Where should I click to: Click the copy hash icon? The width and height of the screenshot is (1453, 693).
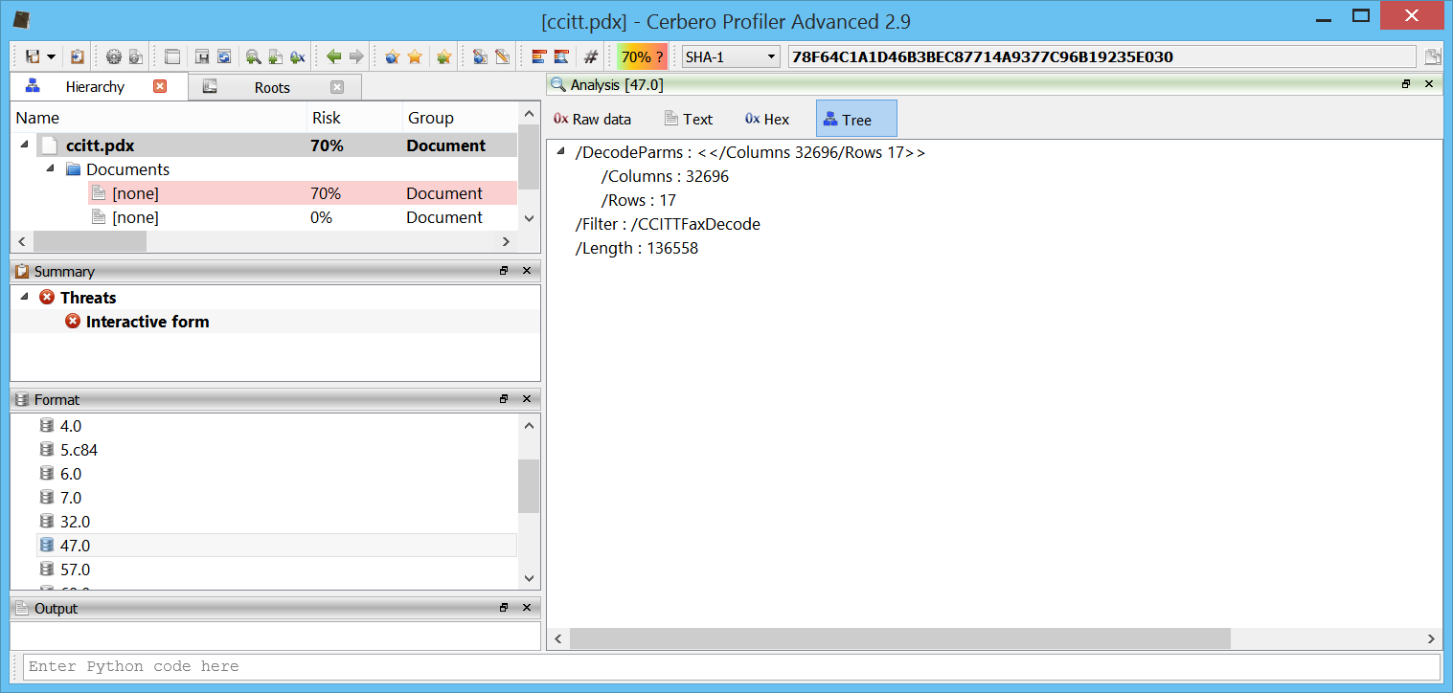[1433, 56]
